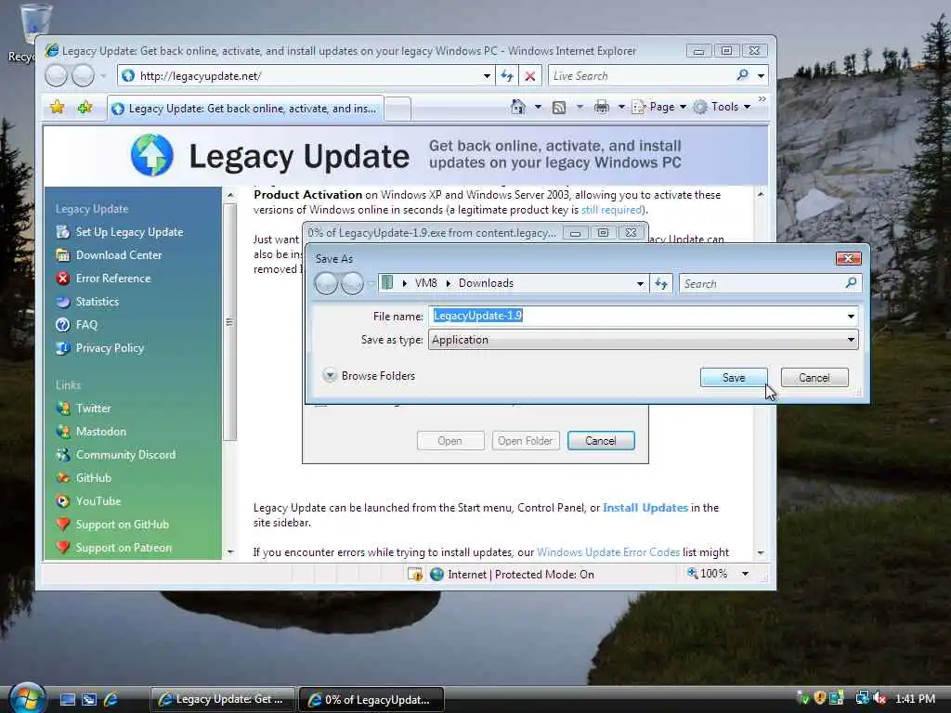Image resolution: width=951 pixels, height=713 pixels.
Task: Select the VM8 breadcrumb in Save As
Action: [x=425, y=283]
